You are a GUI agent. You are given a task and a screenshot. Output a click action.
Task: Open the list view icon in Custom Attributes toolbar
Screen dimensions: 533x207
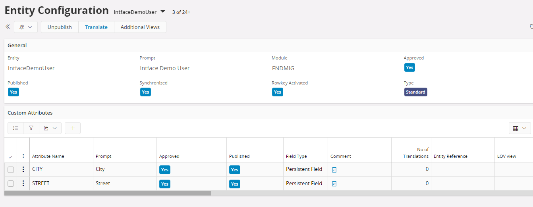click(15, 128)
